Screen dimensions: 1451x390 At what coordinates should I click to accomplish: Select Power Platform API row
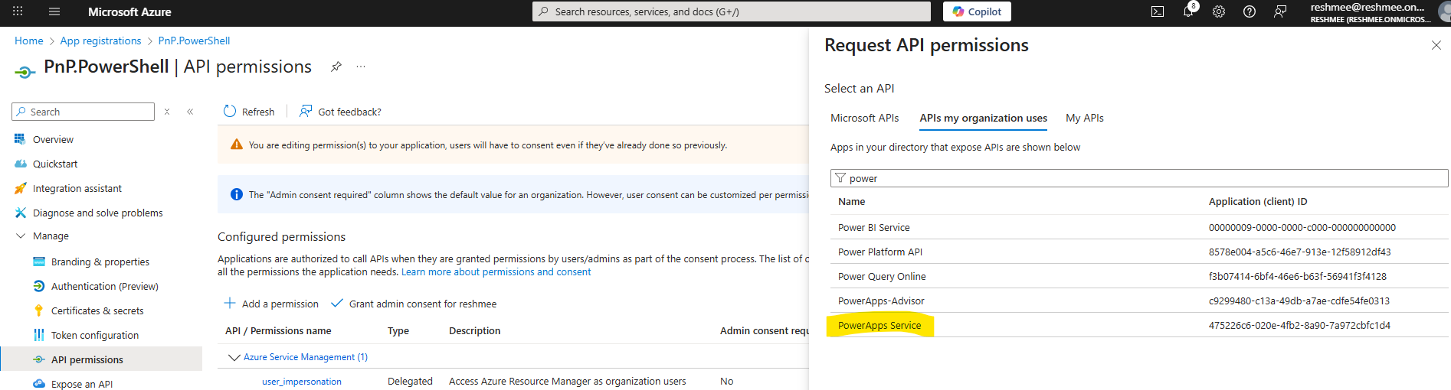pos(1138,252)
